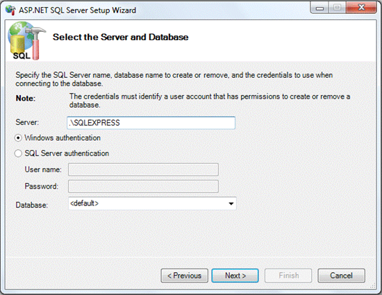Close the wizard with the X button
The image size is (382, 295).
point(361,8)
